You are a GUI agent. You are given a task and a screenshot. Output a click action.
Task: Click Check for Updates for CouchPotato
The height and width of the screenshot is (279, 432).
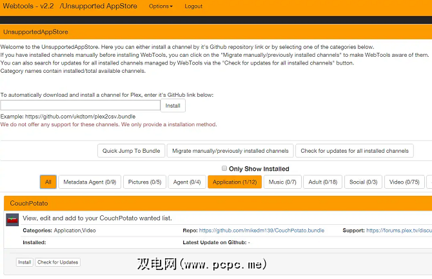click(x=57, y=262)
